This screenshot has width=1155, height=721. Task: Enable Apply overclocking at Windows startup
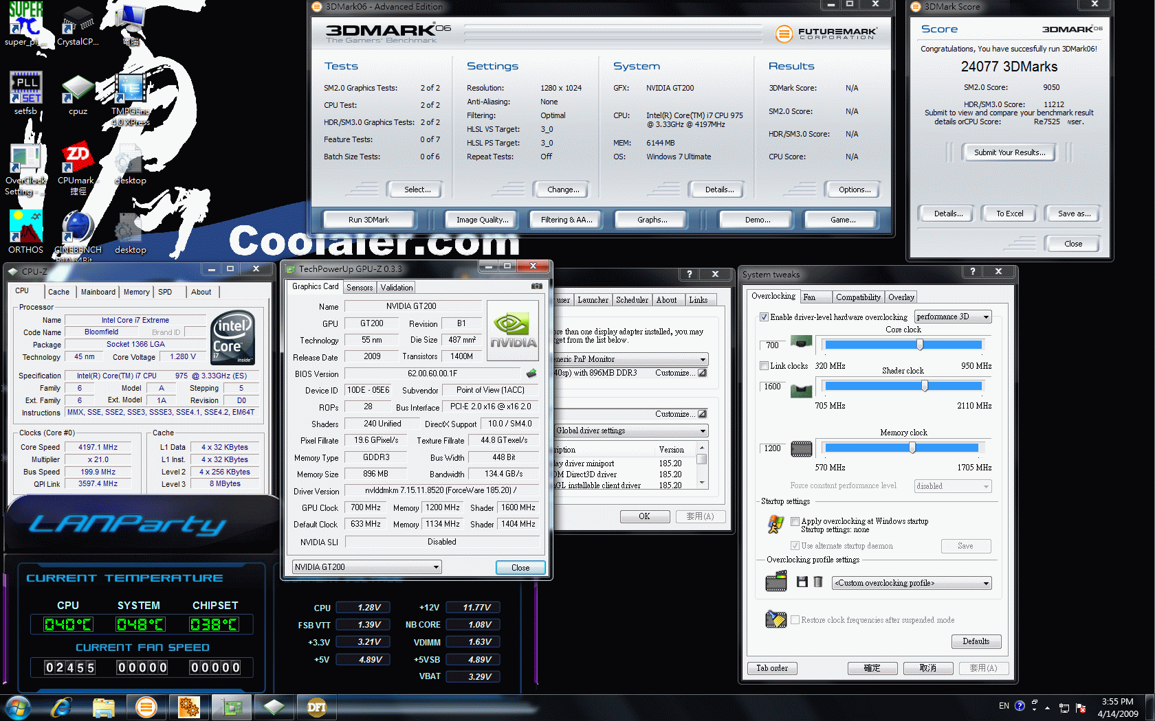[795, 521]
